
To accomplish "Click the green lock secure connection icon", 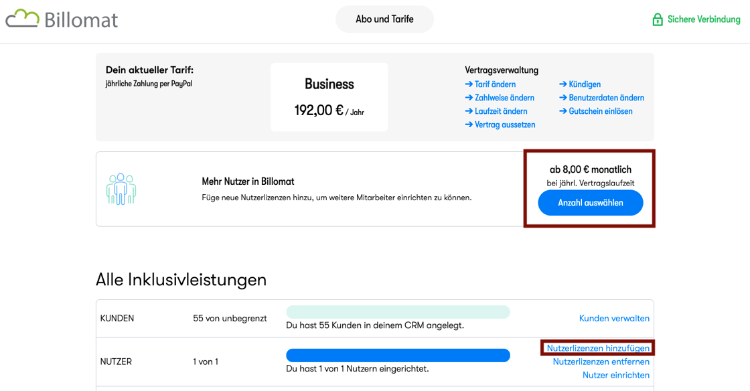I will coord(658,19).
